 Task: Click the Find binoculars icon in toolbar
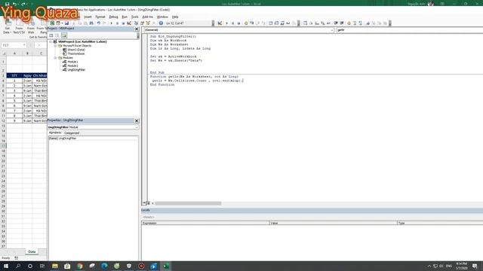[x=91, y=23]
